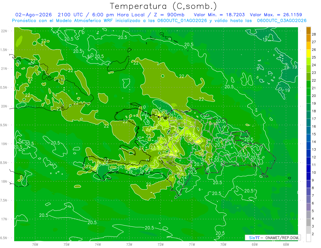
Task: Click the 74W longitude axis label
Action: click(x=98, y=244)
